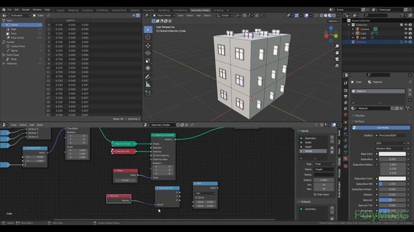Screen dimensions: 414x232
Task: Open the Output properties tab icon
Action: click(345, 97)
